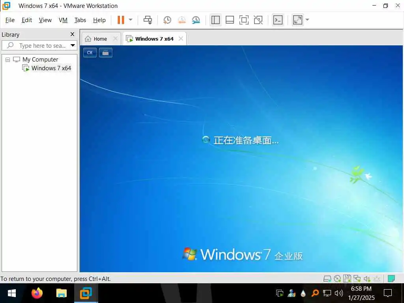Click the CH input language button in guest

click(x=90, y=52)
